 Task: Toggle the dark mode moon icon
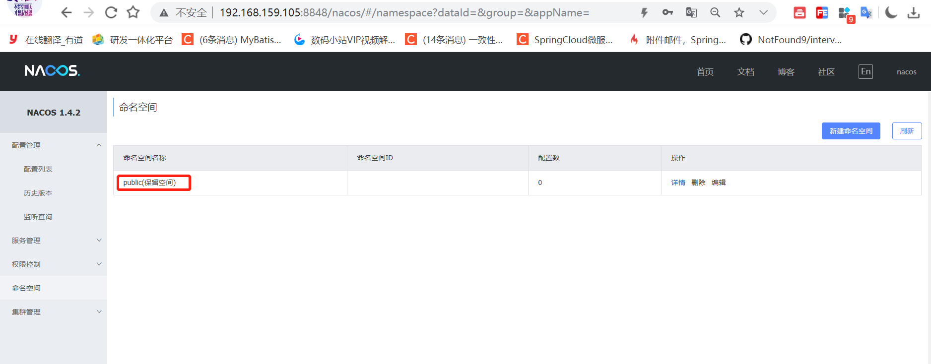891,12
